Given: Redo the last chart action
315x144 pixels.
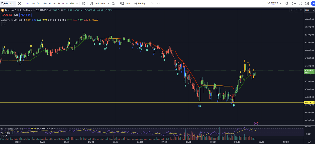Looking at the screenshot, I should click(158, 4).
